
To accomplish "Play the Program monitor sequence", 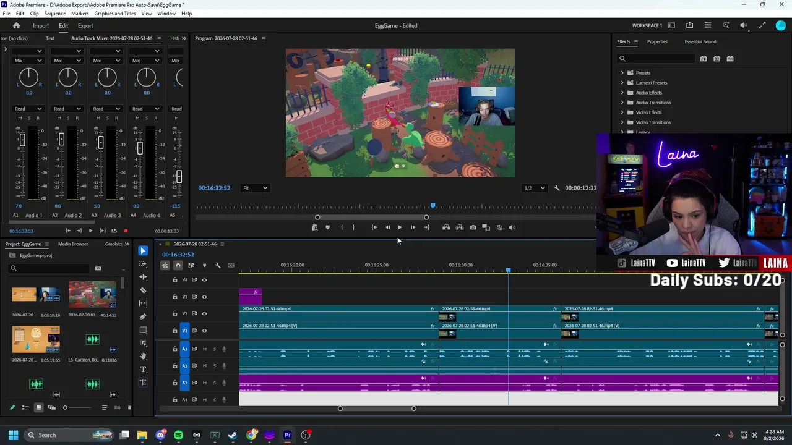I will [400, 227].
